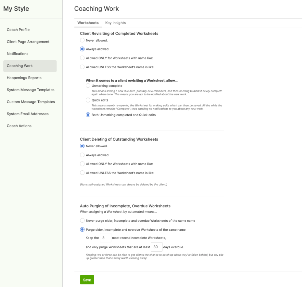
Task: Select the 'Unmarking complete' radio option
Action: [88, 86]
